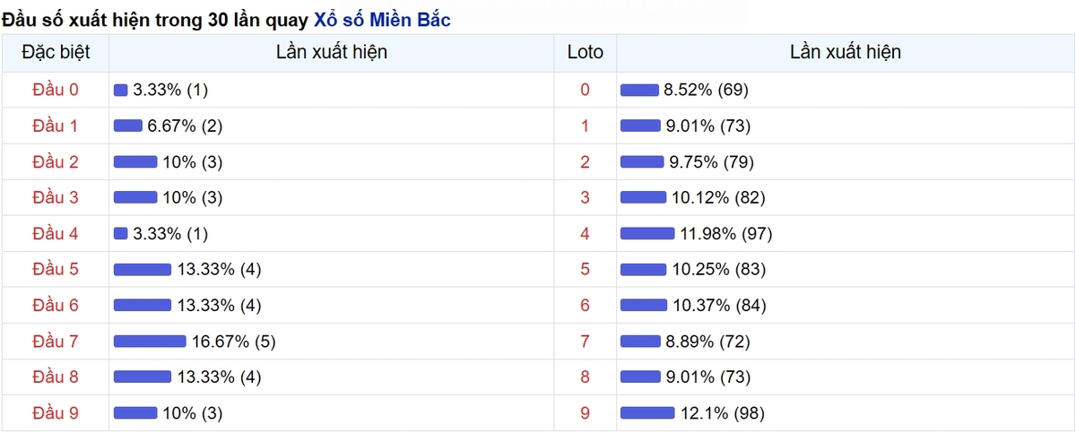Click the 12.1% bar for Loto 9

647,413
